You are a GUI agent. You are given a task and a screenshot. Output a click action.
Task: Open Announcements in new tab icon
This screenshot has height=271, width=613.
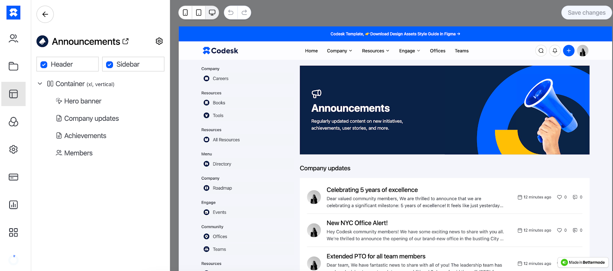[125, 41]
